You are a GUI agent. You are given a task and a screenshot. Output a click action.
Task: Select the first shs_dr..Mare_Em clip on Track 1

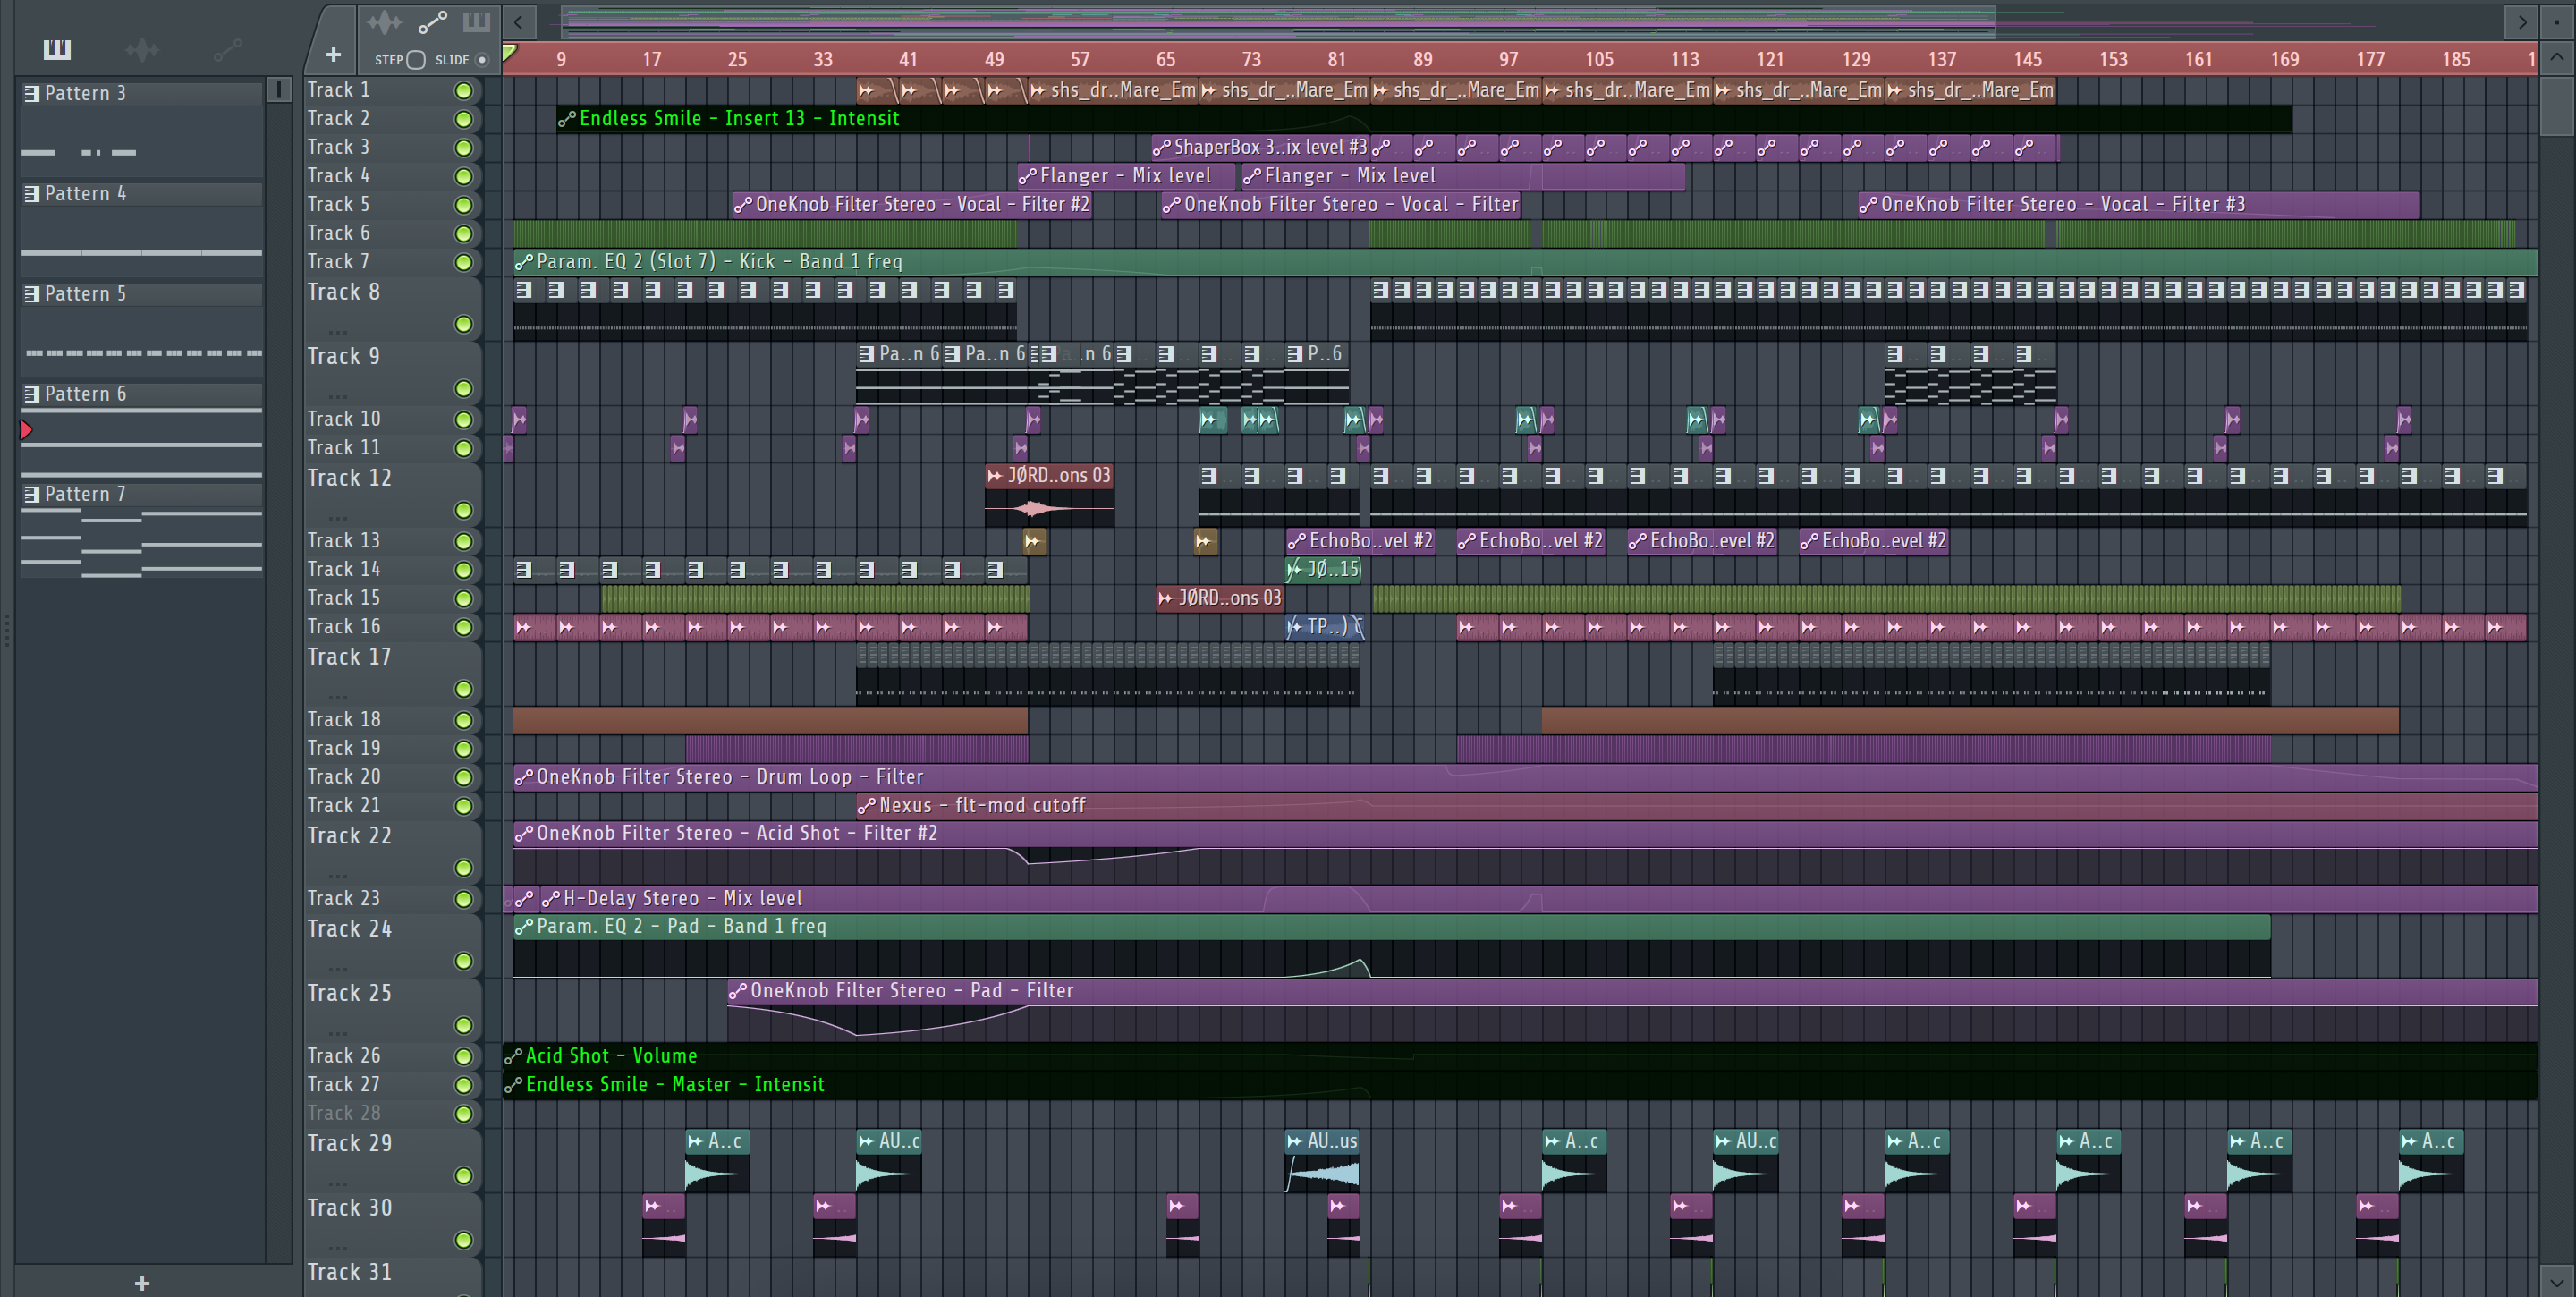coord(1113,91)
